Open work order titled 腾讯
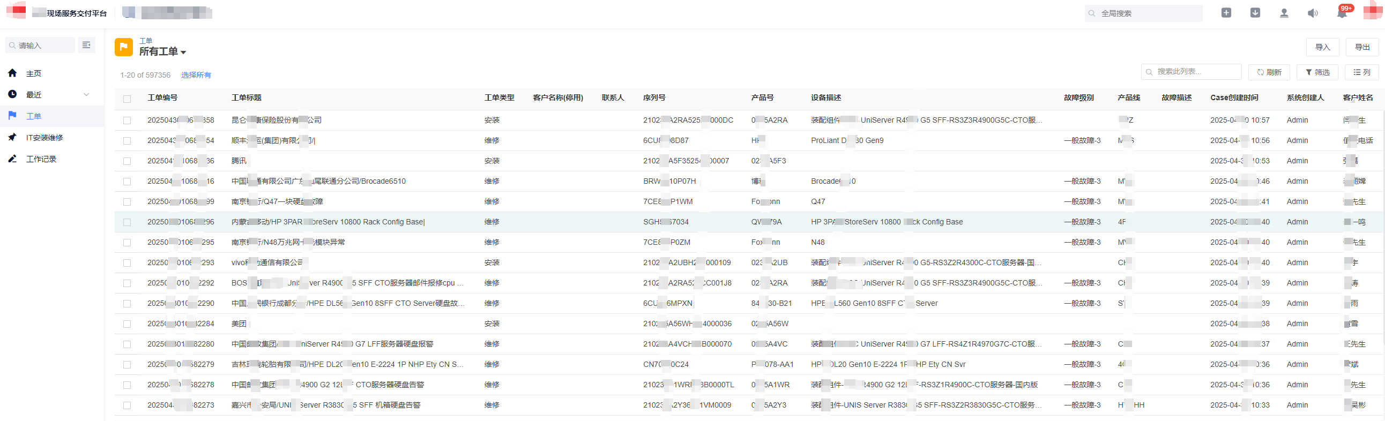This screenshot has width=1385, height=421. 239,161
